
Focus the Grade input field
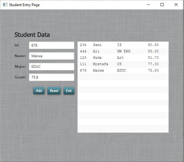tap(51, 77)
